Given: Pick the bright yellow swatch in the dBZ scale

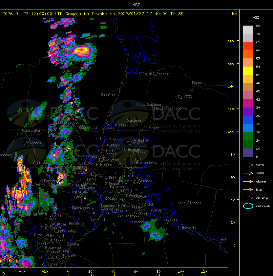Looking at the screenshot, I should pyautogui.click(x=248, y=71).
